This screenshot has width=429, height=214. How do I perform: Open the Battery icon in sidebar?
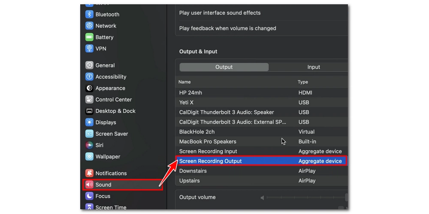89,37
